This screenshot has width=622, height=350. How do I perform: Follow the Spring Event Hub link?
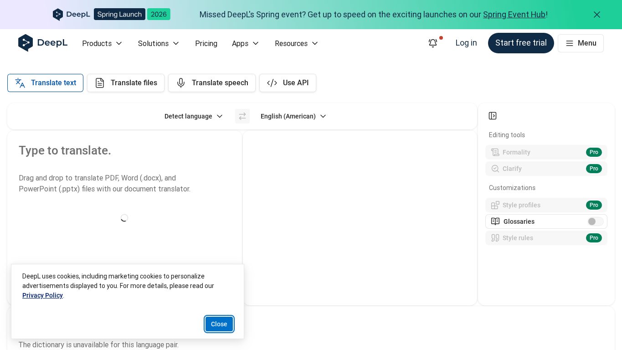(x=514, y=15)
